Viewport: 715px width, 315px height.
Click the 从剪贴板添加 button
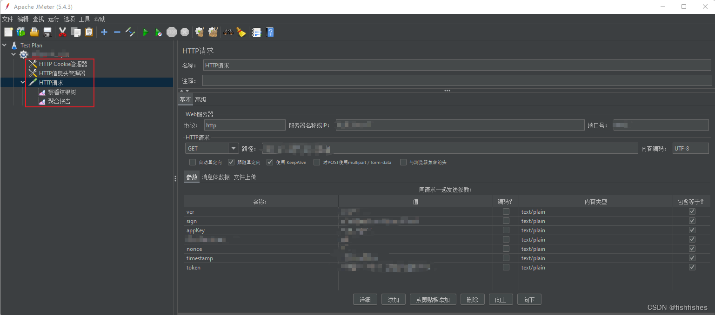click(x=433, y=300)
